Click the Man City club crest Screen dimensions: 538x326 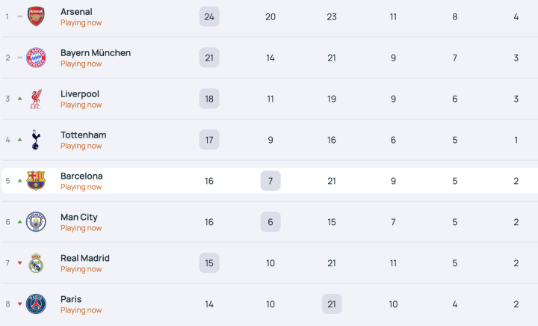tap(36, 222)
